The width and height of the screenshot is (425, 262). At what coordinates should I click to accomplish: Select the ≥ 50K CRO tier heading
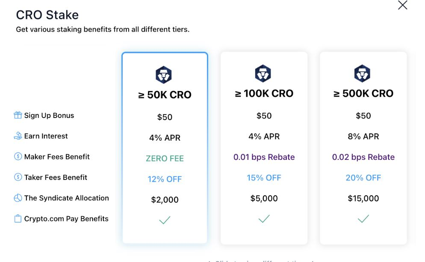click(x=165, y=95)
